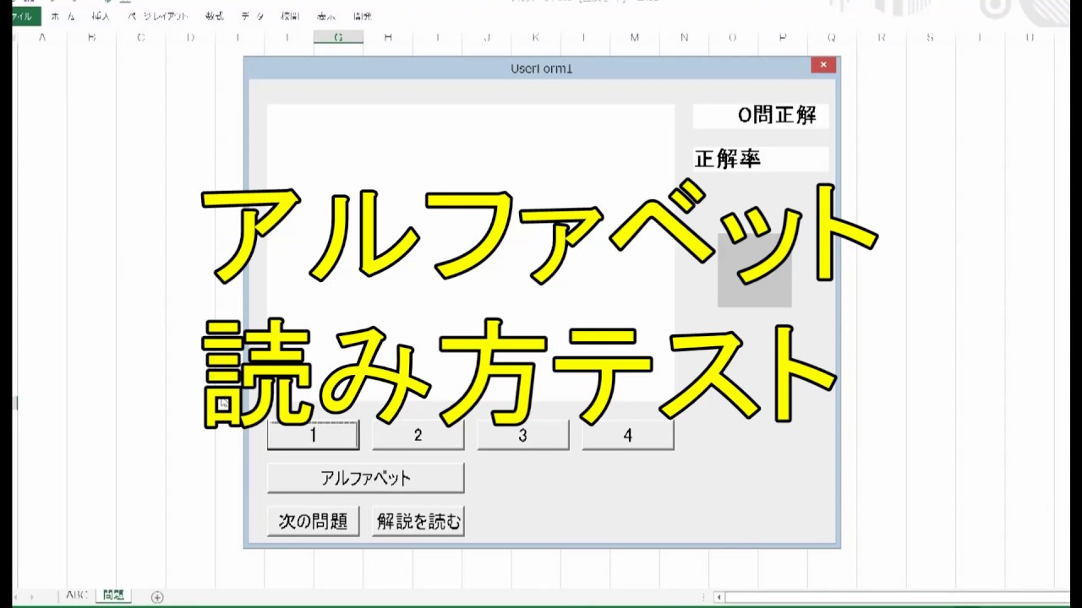Screen dimensions: 1082x608
Task: Select column D header
Action: coord(190,37)
